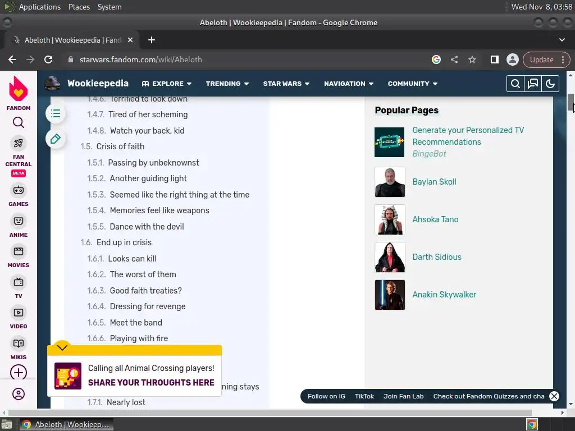The width and height of the screenshot is (575, 431).
Task: Click the Join Fan Lab link
Action: pyautogui.click(x=403, y=396)
